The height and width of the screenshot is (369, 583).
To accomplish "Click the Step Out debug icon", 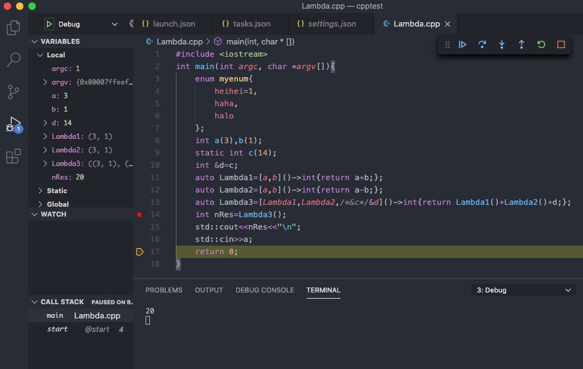I will (521, 44).
